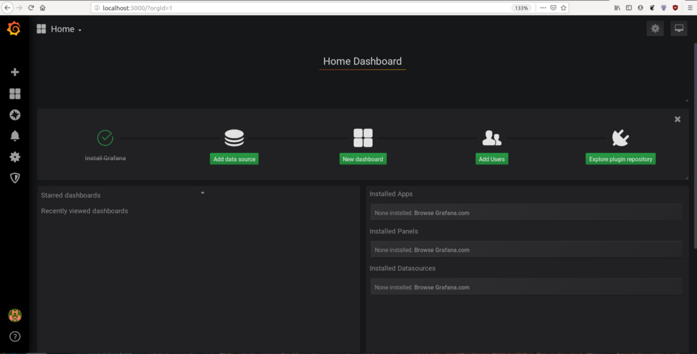Cycle view mode with the monitor icon
The height and width of the screenshot is (354, 697).
679,28
